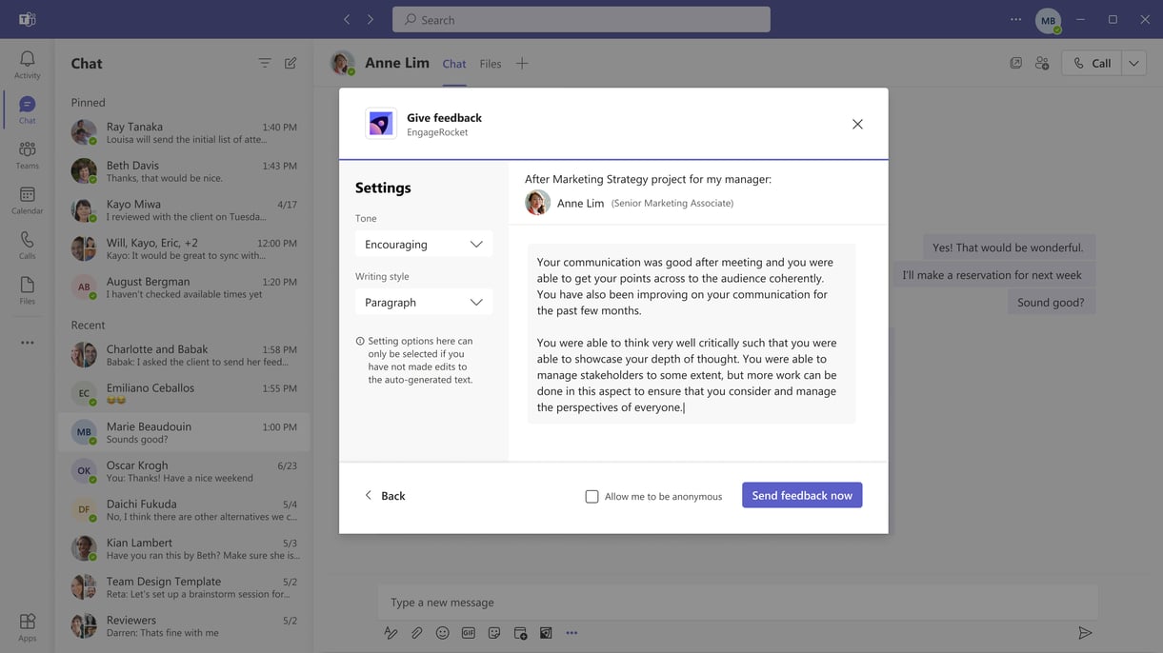Open the Apps icon at bottom left
1163x653 pixels.
(x=27, y=626)
